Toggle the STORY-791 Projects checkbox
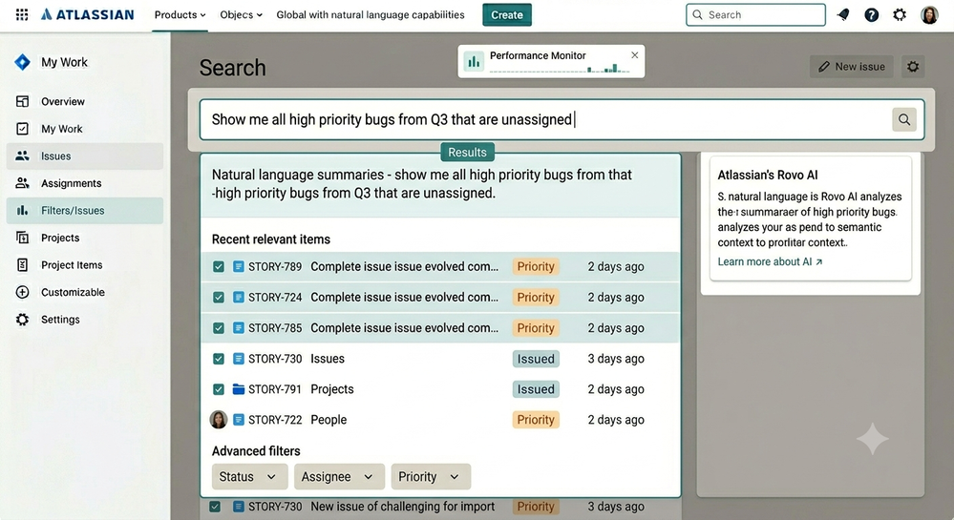This screenshot has height=520, width=954. tap(219, 389)
